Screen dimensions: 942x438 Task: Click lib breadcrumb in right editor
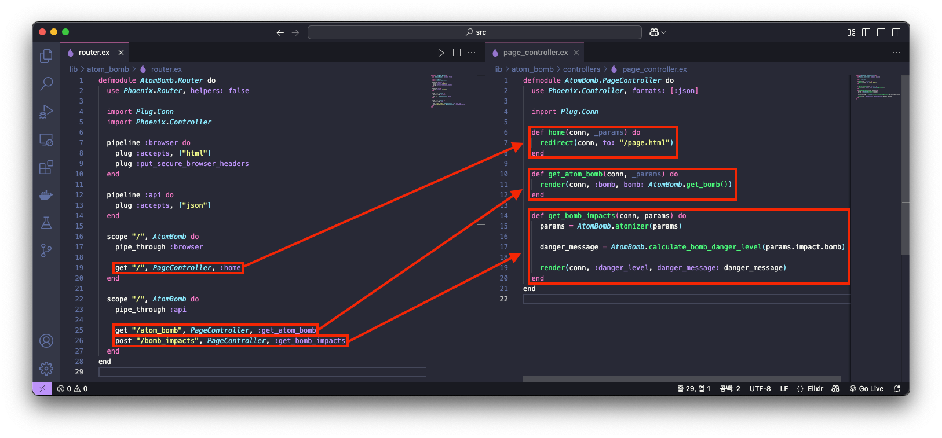click(x=498, y=69)
